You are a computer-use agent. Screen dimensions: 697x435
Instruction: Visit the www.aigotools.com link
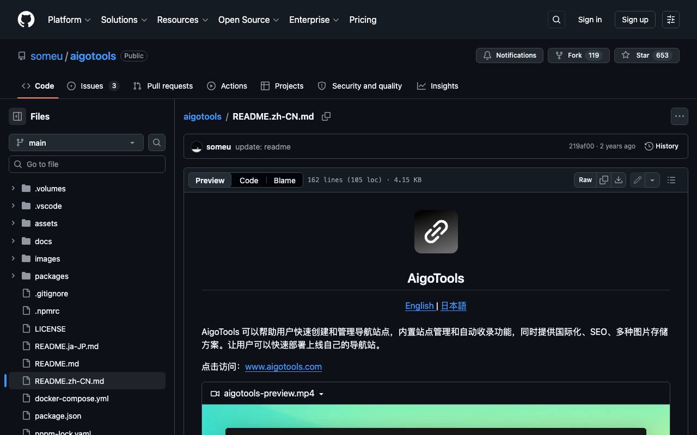(283, 366)
